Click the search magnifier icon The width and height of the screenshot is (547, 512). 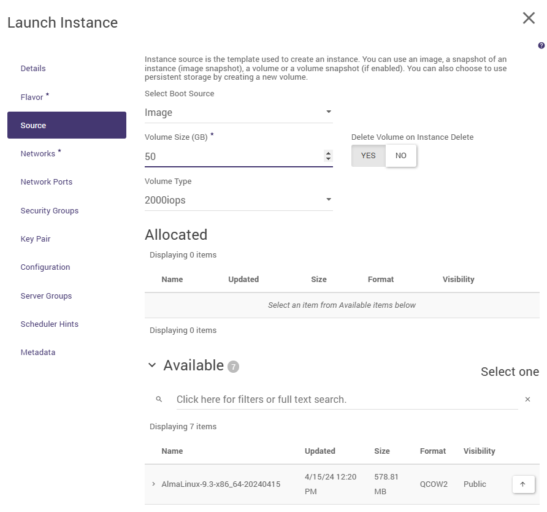click(x=159, y=399)
